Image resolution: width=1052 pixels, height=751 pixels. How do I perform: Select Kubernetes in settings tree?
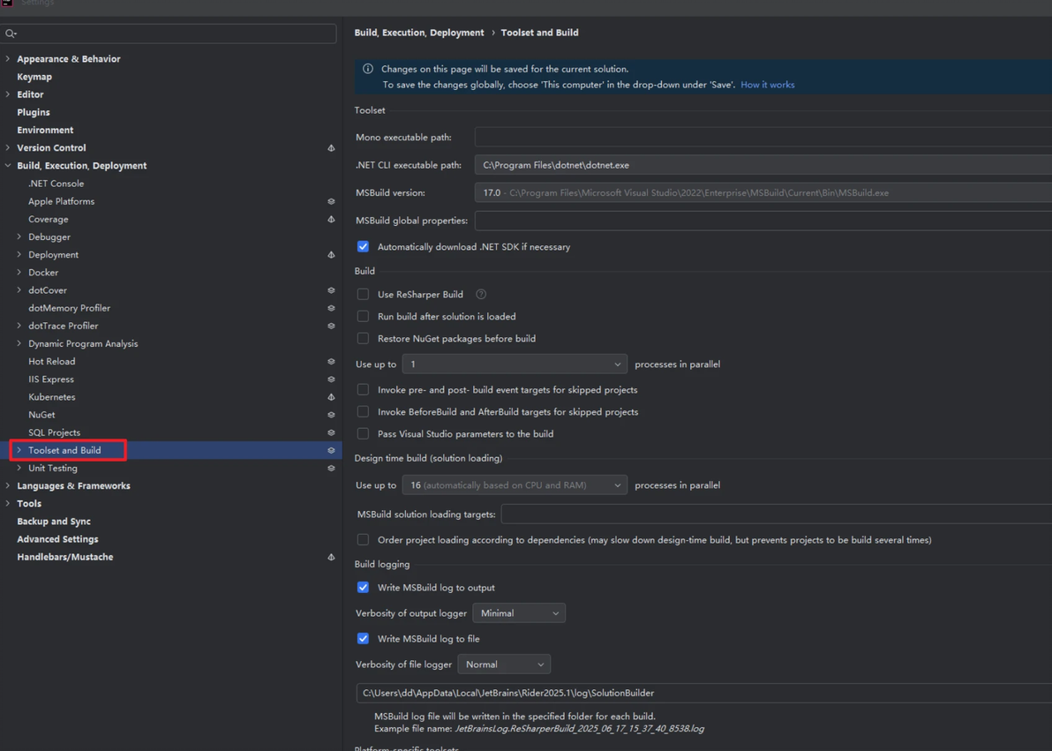52,396
